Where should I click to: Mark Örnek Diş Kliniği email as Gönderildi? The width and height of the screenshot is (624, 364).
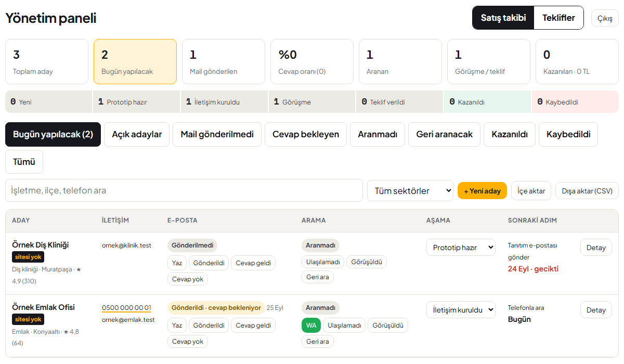point(209,263)
